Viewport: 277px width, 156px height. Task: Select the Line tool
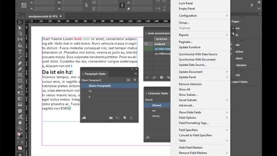click(20, 57)
